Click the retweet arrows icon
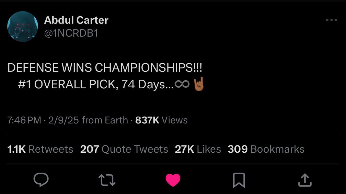346x194 pixels. click(107, 180)
